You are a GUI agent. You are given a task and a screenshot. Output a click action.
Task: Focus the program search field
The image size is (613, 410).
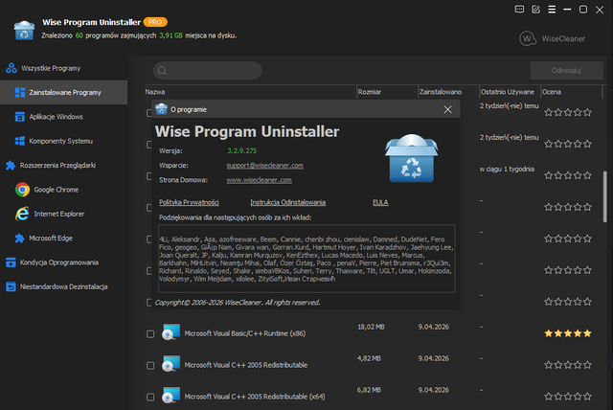[x=208, y=71]
